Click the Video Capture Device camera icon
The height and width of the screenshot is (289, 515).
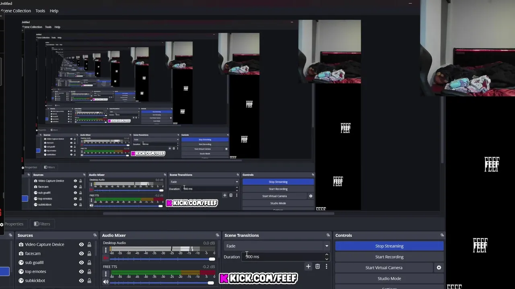[21, 244]
